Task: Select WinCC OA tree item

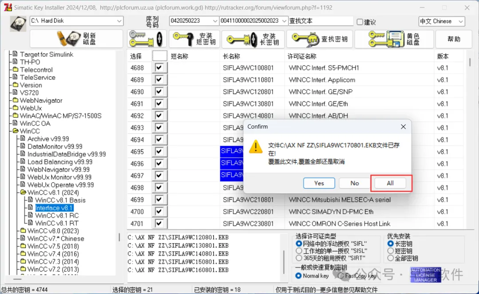Action: (35, 123)
